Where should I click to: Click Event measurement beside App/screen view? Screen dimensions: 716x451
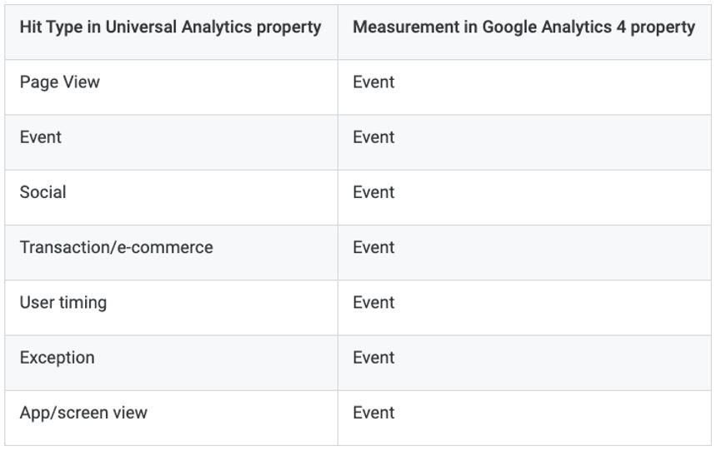tap(524, 418)
